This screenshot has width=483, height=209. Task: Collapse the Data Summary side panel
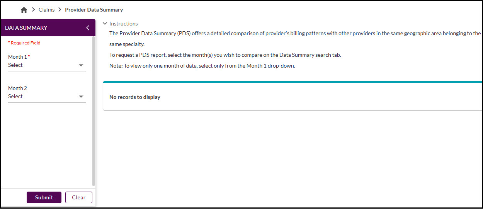point(88,28)
